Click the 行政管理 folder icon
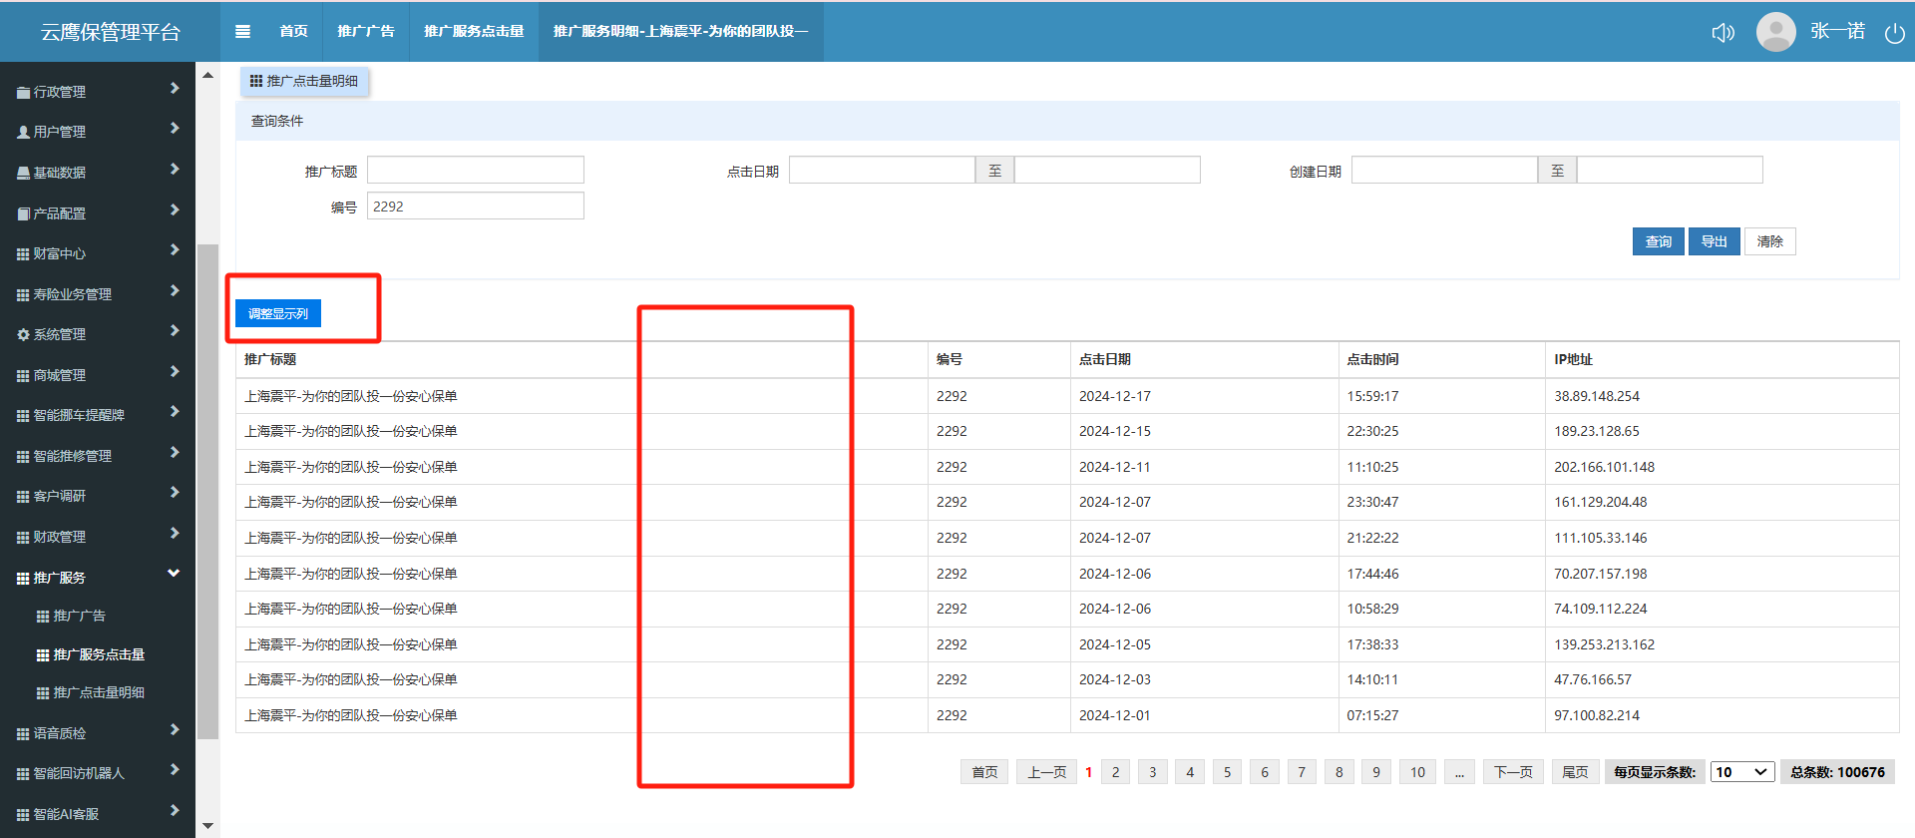 [23, 92]
